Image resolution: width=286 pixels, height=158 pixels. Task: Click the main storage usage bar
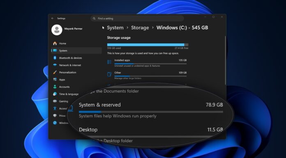(x=148, y=45)
